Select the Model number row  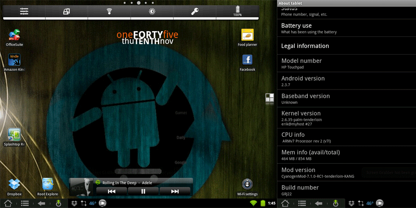coord(346,63)
